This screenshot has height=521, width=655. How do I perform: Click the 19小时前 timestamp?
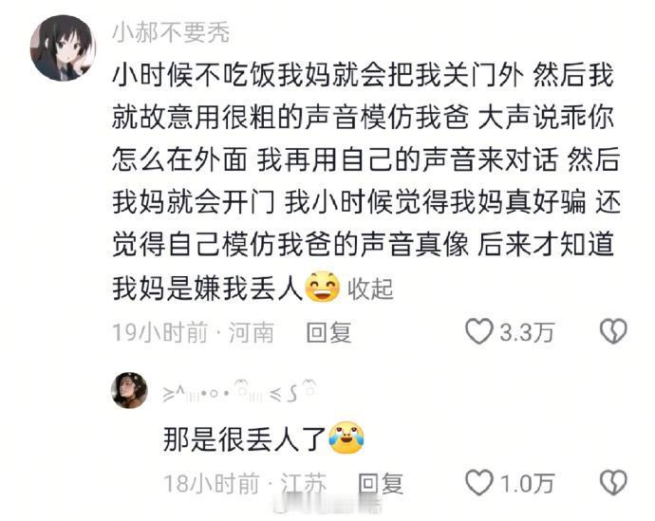160,333
